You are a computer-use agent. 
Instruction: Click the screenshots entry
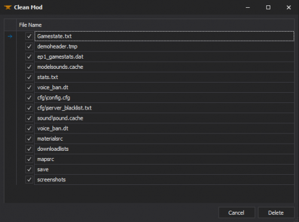(x=164, y=180)
